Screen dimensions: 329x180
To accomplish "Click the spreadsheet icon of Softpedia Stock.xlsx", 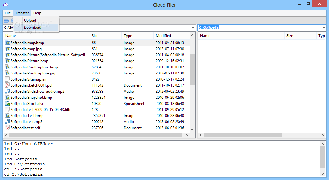I will pyautogui.click(x=7, y=104).
